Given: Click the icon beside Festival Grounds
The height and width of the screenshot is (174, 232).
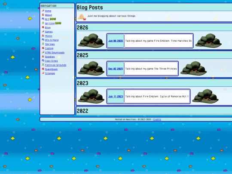Looking at the screenshot, I should (x=43, y=64).
